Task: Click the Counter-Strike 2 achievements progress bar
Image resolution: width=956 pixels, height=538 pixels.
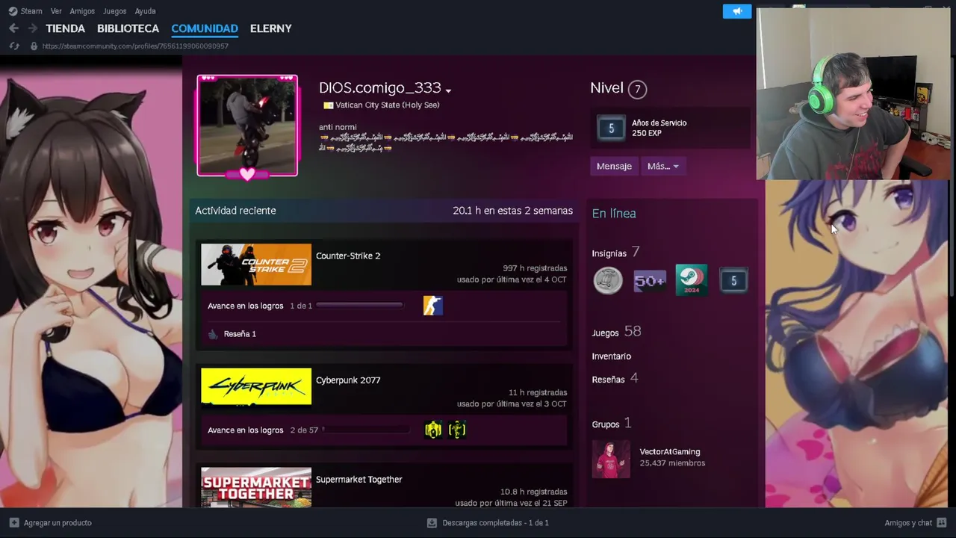Action: [x=359, y=305]
